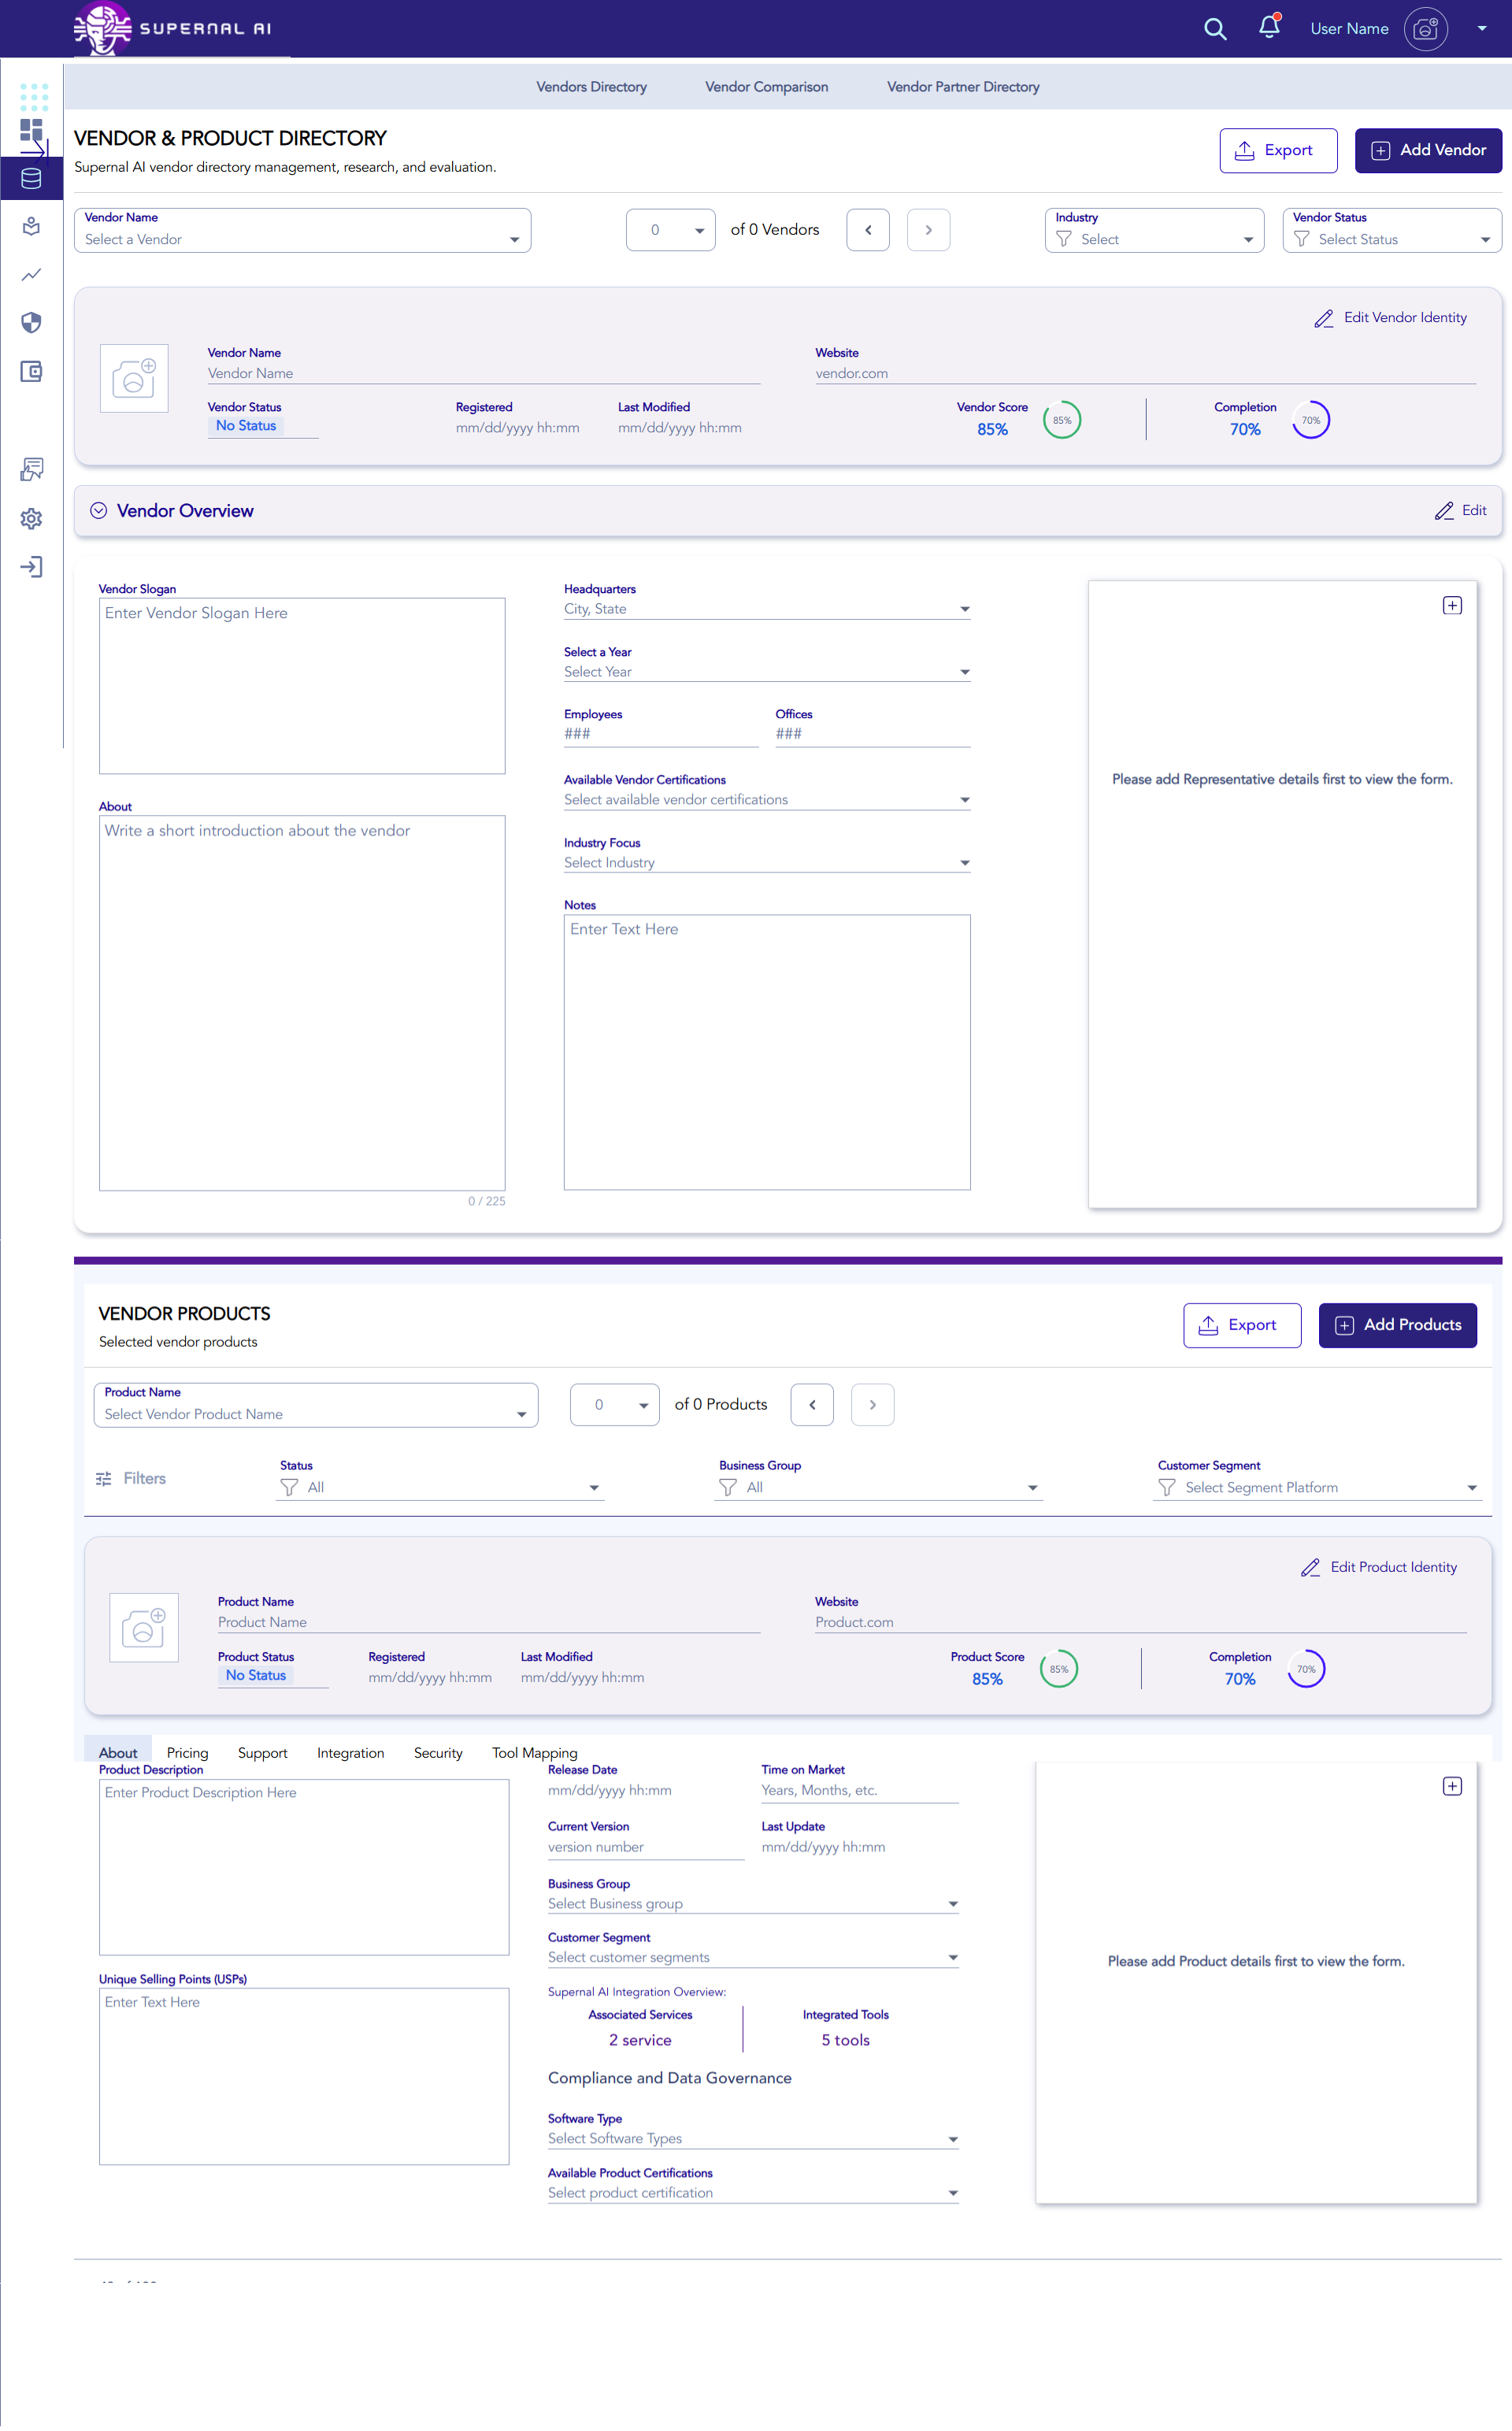
Task: Click the nine-dot app grid icon
Action: [x=33, y=96]
